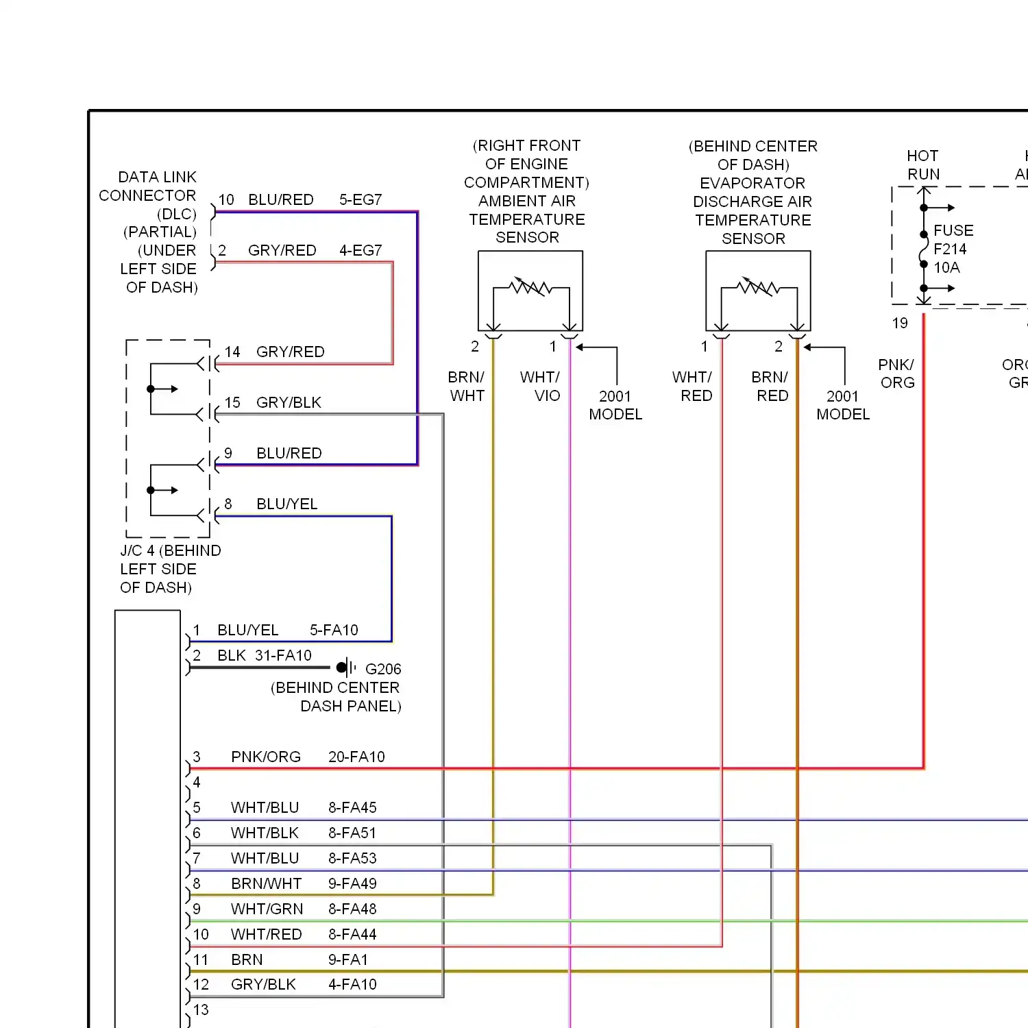Viewport: 1028px width, 1028px height.
Task: Click the 'HOT RUN' fuse box header
Action: pyautogui.click(x=923, y=165)
